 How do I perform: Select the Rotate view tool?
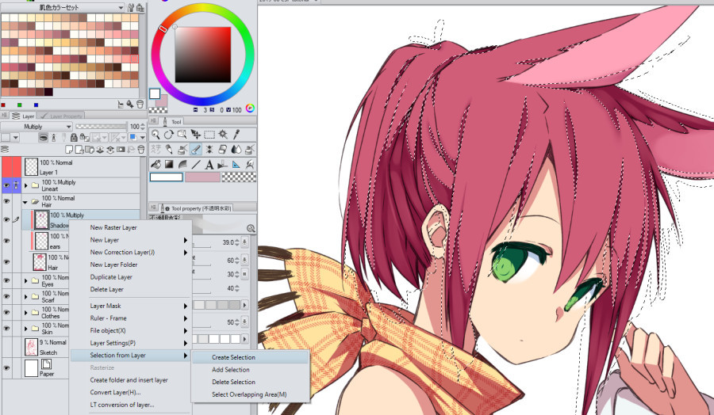tap(169, 134)
